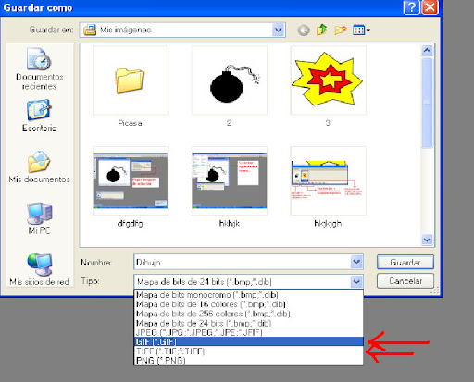This screenshot has width=474, height=382.
Task: Click the Cancelar button
Action: [x=405, y=281]
